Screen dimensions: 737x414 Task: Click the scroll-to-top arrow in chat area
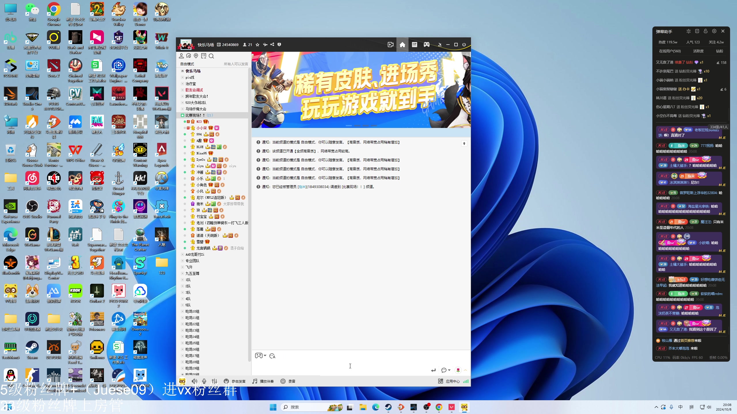pos(464,143)
